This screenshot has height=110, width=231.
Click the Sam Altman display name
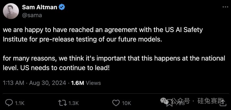[x=39, y=7]
